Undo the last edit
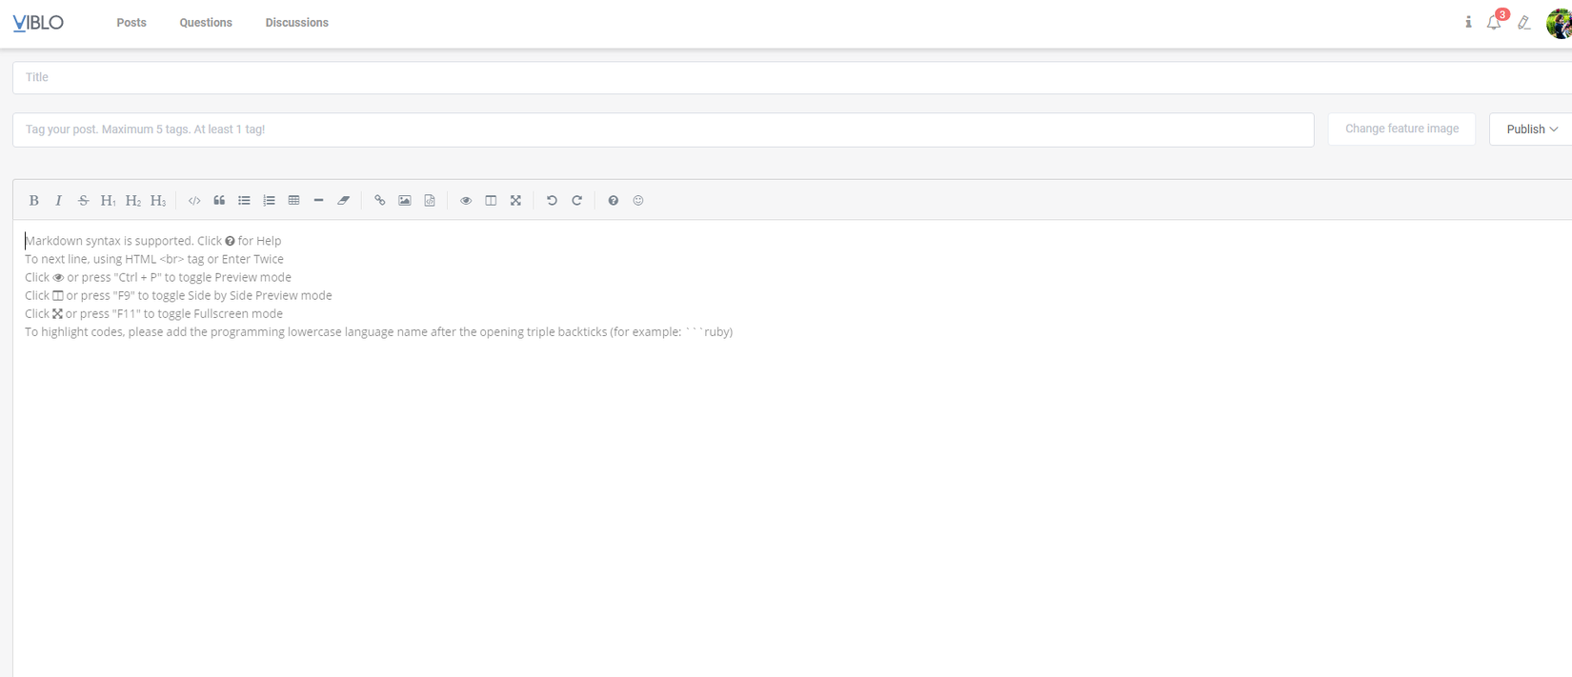Image resolution: width=1572 pixels, height=677 pixels. (552, 201)
